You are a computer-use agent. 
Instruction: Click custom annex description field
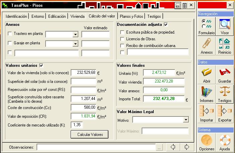[x=47, y=53]
